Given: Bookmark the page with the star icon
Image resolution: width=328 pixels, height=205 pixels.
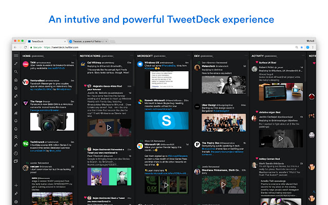Looking at the screenshot, I should coord(302,47).
